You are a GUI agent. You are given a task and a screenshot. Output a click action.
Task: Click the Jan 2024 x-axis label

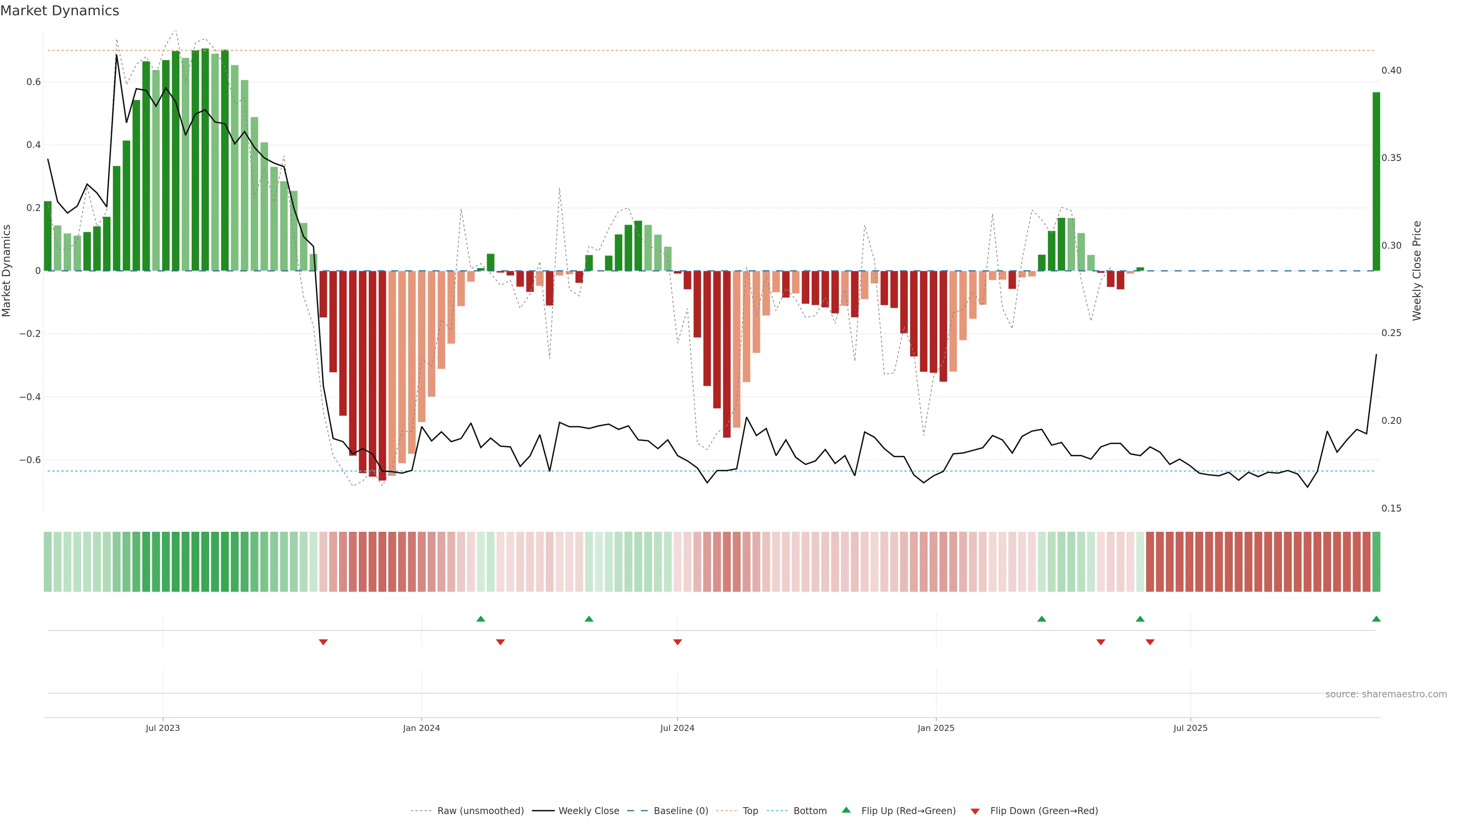(421, 728)
